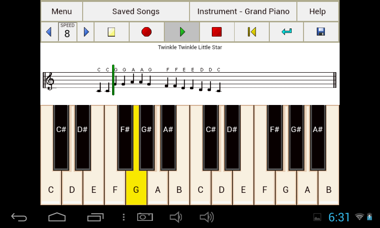Tap the speed value box showing 8
380x228 pixels.
pos(67,32)
